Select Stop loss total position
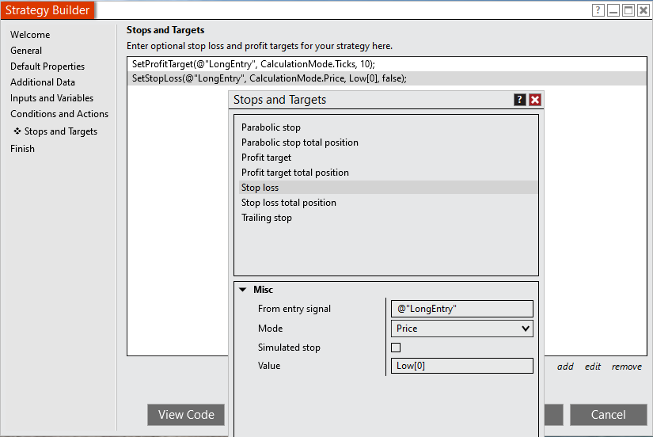Viewport: 653px width, 437px height. 289,203
